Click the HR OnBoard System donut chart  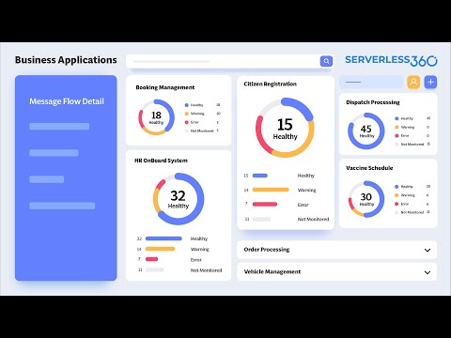click(x=179, y=199)
